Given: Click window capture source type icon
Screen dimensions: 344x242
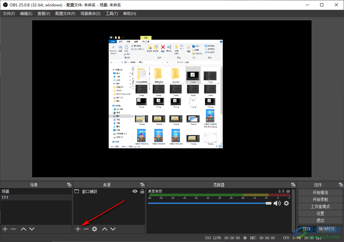Looking at the screenshot, I should point(77,191).
